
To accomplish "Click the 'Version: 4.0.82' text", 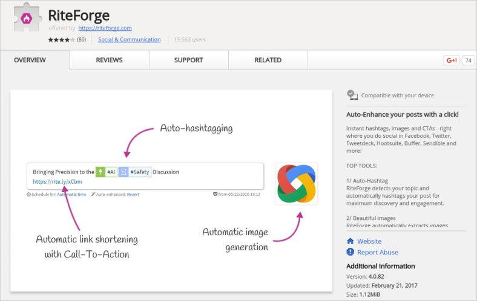I will (365, 276).
